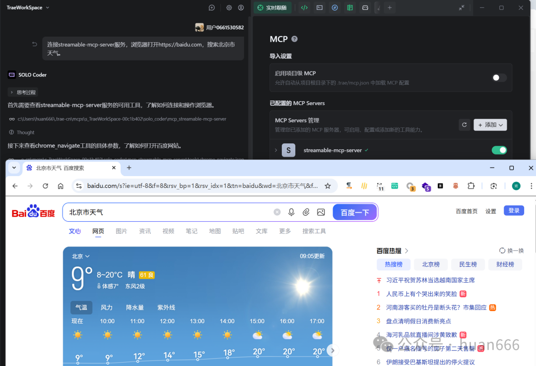Change city with 北京 dropdown in weather card

(x=81, y=256)
